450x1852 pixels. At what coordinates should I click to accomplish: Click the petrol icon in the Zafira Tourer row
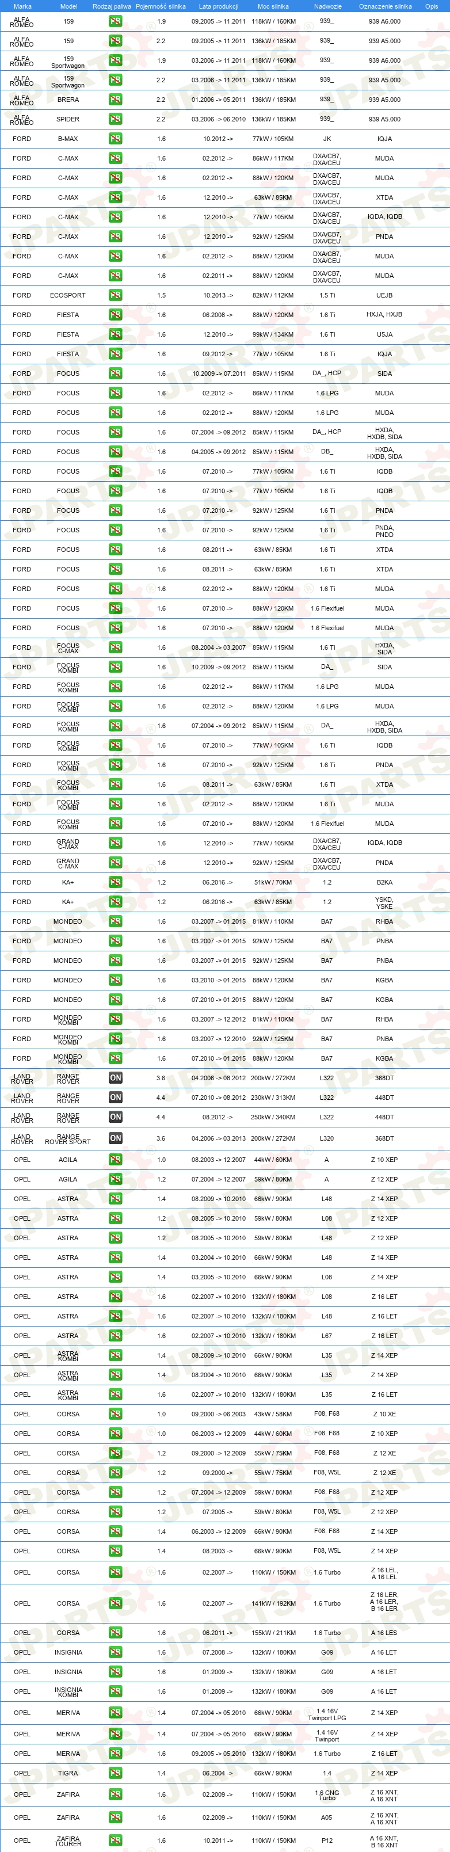115,1840
